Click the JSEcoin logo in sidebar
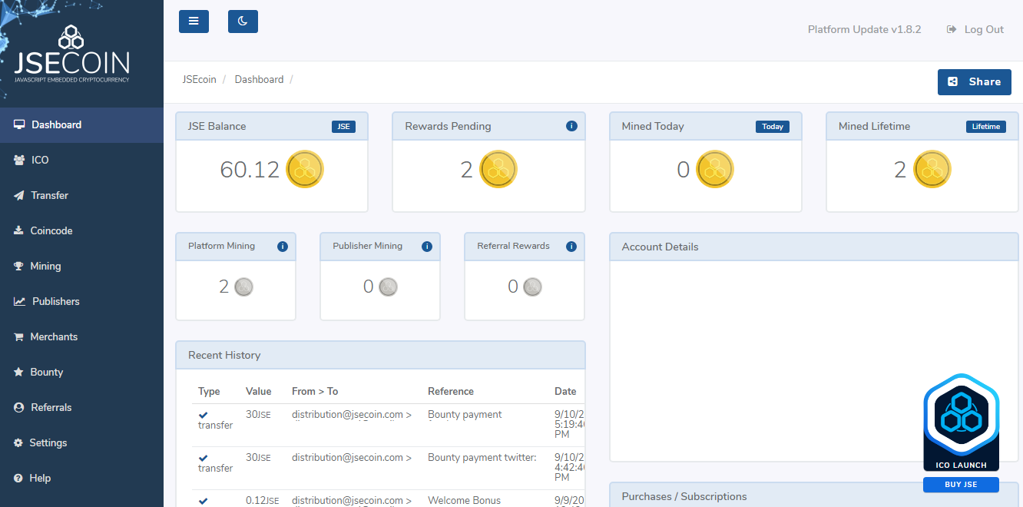Viewport: 1023px width, 507px height. point(72,54)
